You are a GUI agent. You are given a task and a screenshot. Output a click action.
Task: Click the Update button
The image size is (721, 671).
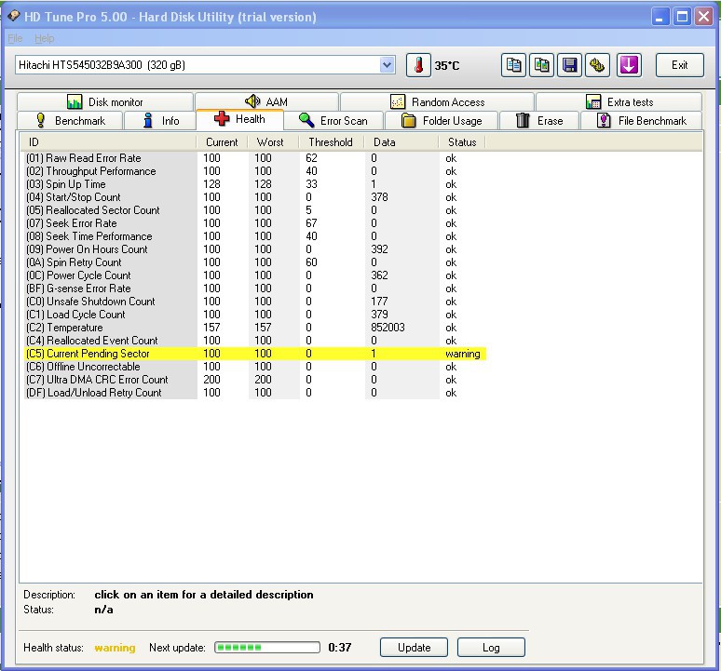pyautogui.click(x=414, y=647)
